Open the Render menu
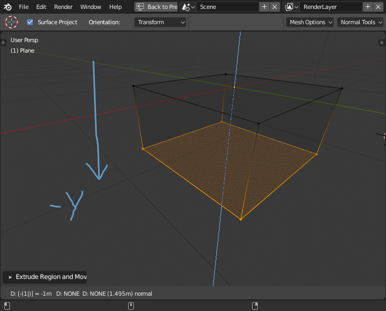 (x=63, y=7)
